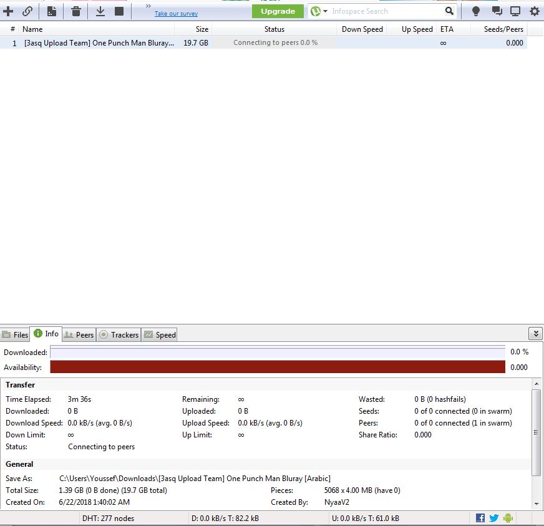The width and height of the screenshot is (544, 526).
Task: Click the magnifying glass search icon
Action: pyautogui.click(x=449, y=11)
